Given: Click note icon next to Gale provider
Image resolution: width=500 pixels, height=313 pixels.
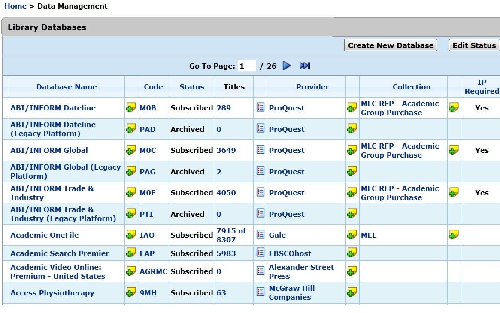Looking at the screenshot, I should pos(352,235).
